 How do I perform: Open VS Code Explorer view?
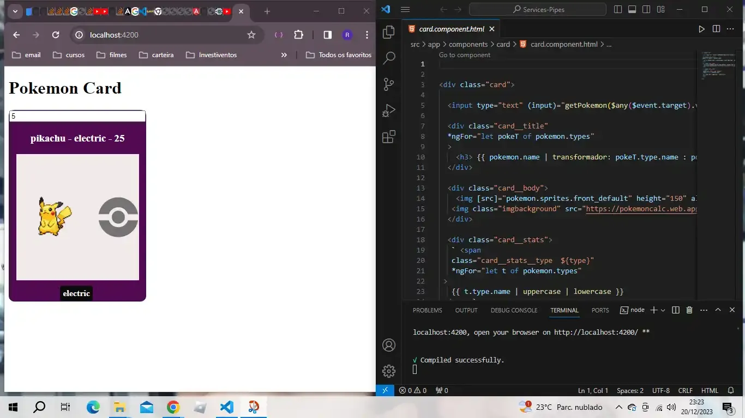click(x=389, y=32)
